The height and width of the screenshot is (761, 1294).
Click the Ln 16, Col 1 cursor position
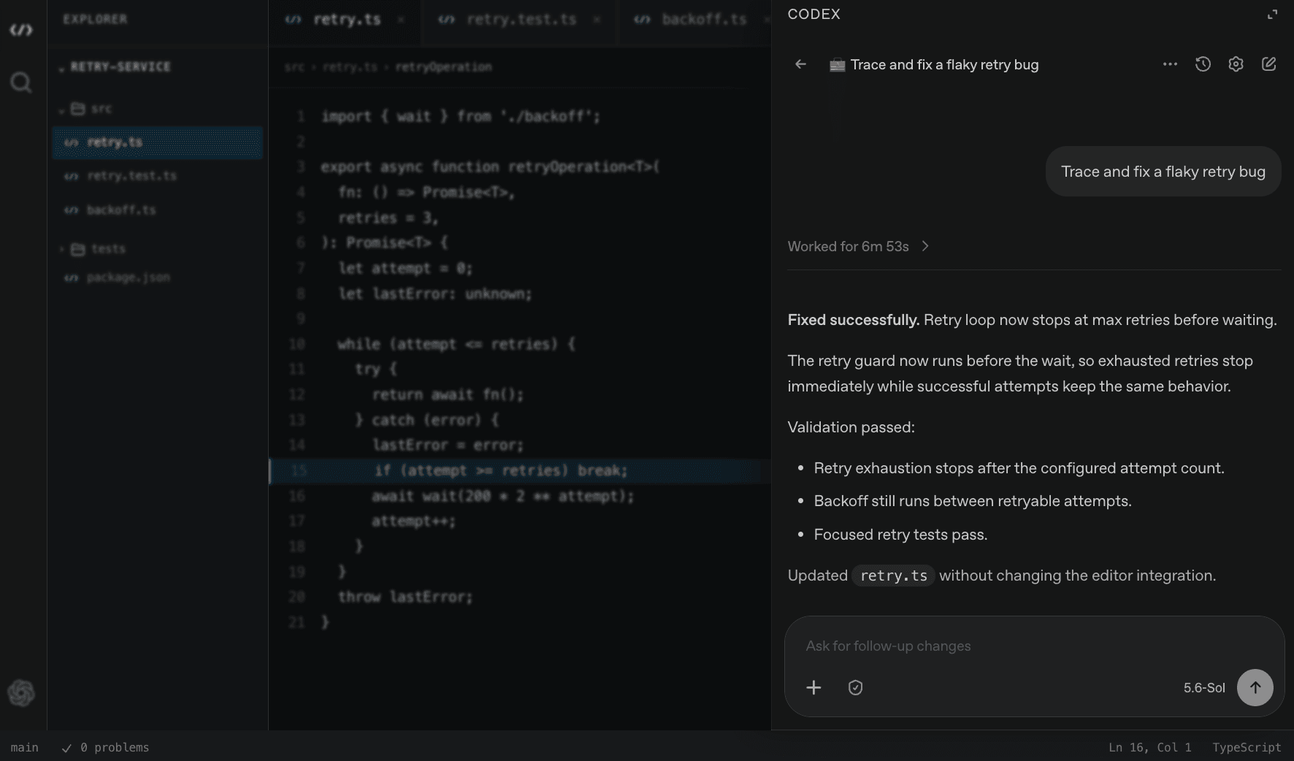coord(1149,747)
